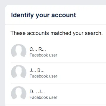This screenshot has height=106, width=106.
Task: Click the C... R... profile avatar
Action: pyautogui.click(x=19, y=51)
